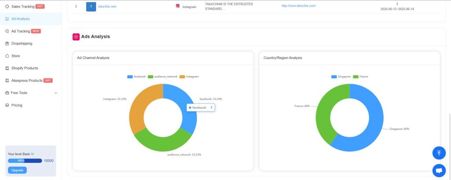Open the chat support bubble

tap(439, 171)
